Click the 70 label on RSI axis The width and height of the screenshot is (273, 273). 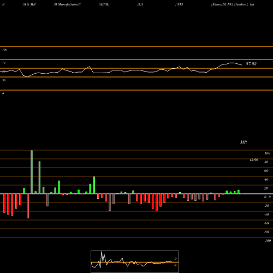click(x=4, y=63)
